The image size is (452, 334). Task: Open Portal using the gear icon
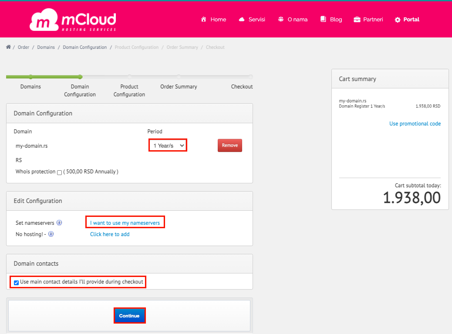(x=397, y=19)
